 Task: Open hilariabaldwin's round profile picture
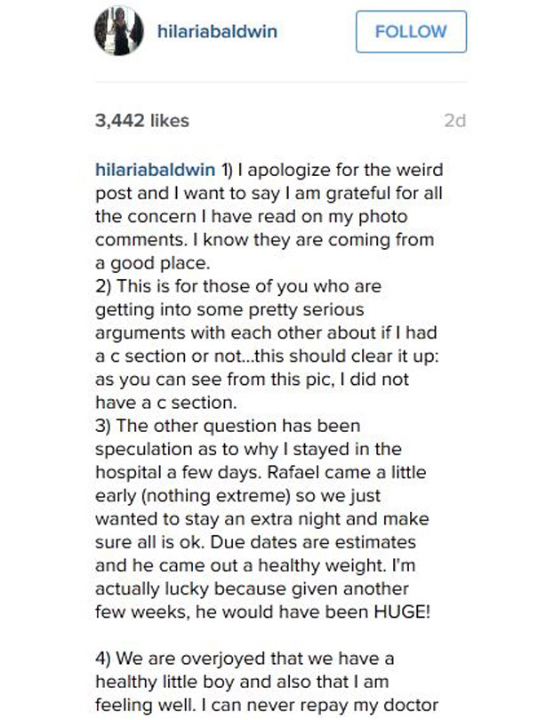point(119,31)
